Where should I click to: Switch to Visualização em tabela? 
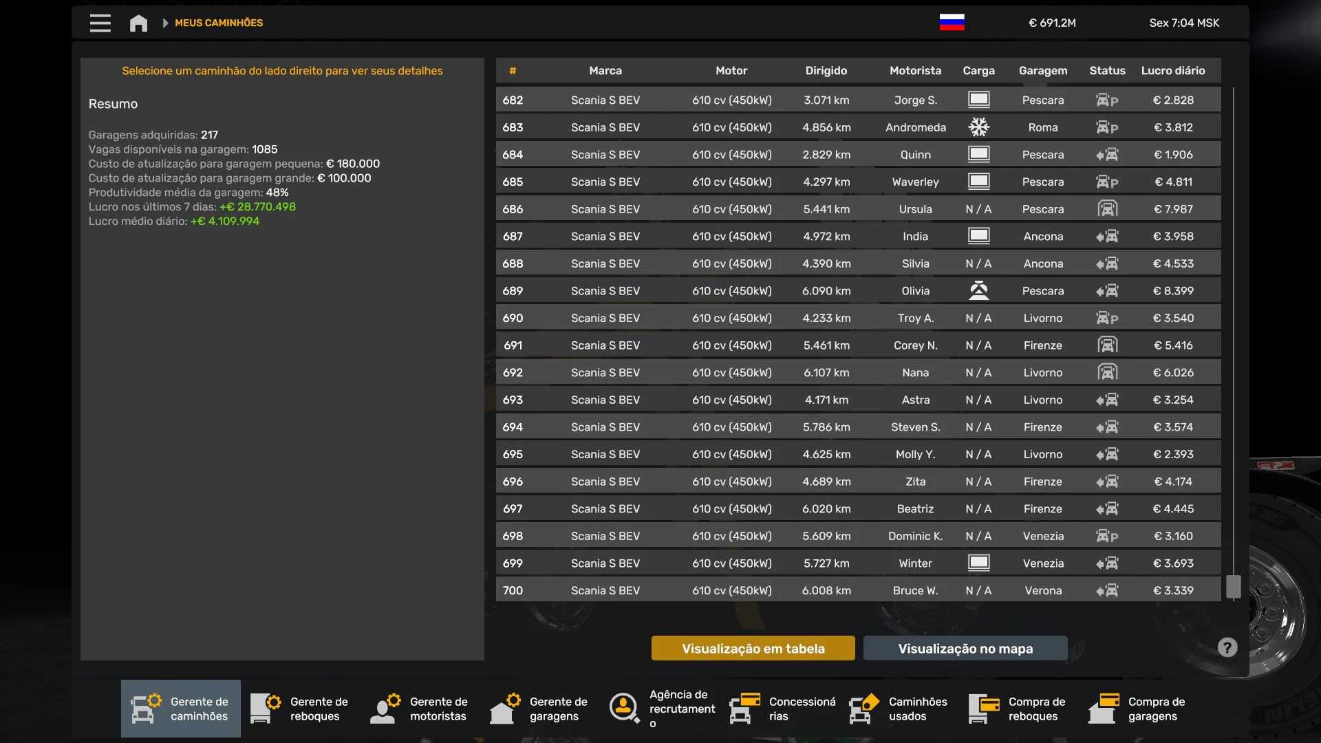pyautogui.click(x=753, y=648)
